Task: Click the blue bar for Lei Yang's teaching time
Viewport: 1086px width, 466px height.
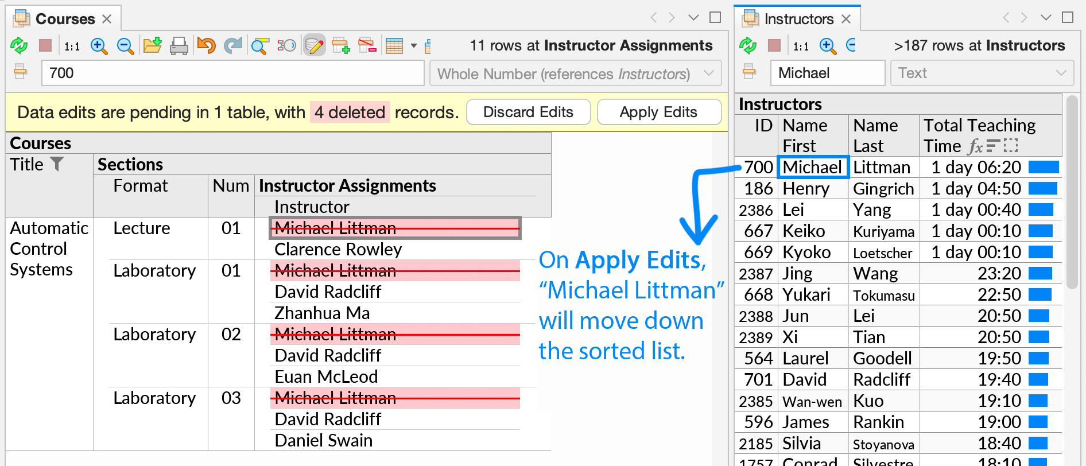Action: coord(1041,209)
